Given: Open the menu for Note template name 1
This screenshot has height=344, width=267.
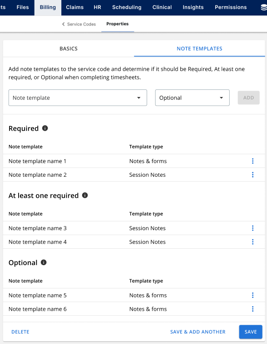Looking at the screenshot, I should (x=253, y=161).
